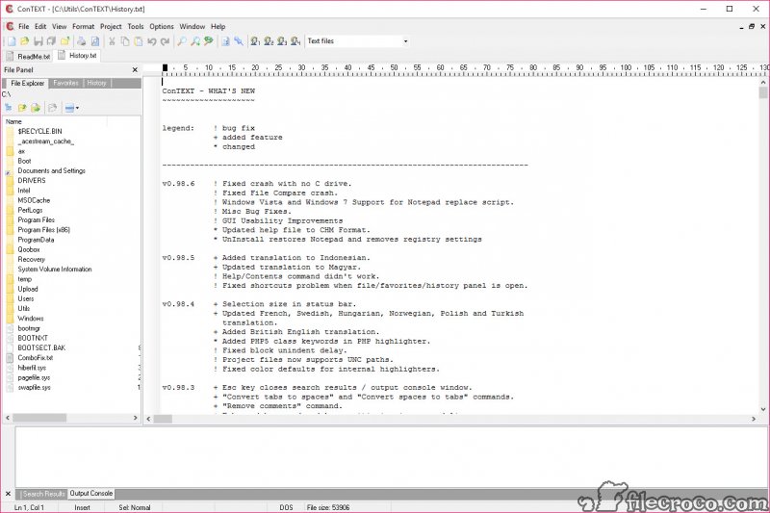770x513 pixels.
Task: Toggle the Stay on Top pin icon
Action: click(x=239, y=41)
